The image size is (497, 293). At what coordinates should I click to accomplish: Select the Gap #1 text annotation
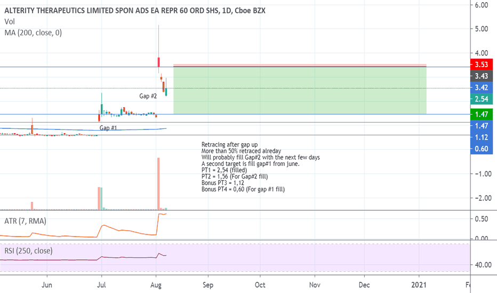(x=108, y=128)
